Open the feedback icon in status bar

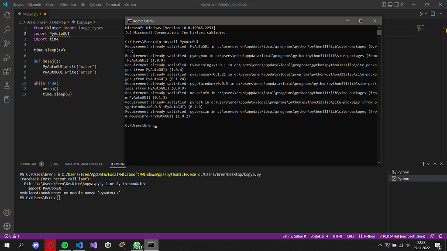pos(432,236)
